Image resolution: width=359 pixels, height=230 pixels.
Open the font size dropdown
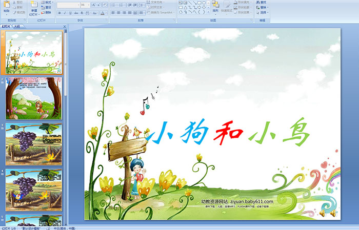[x=89, y=5]
